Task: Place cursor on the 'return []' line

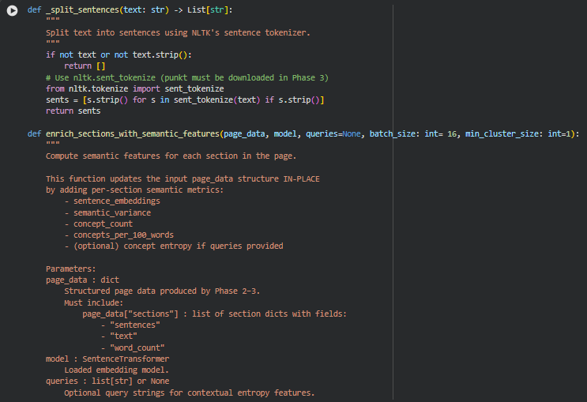Action: [x=84, y=66]
